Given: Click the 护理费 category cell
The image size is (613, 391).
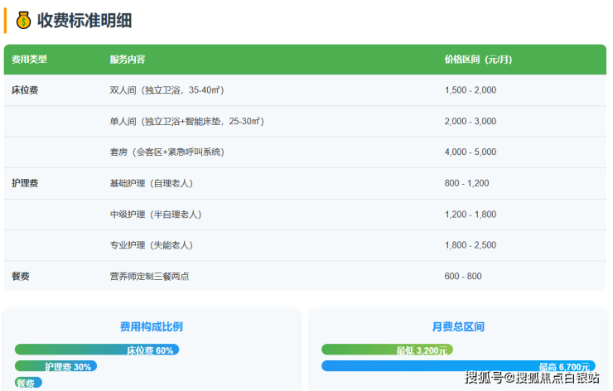Looking at the screenshot, I should (25, 183).
